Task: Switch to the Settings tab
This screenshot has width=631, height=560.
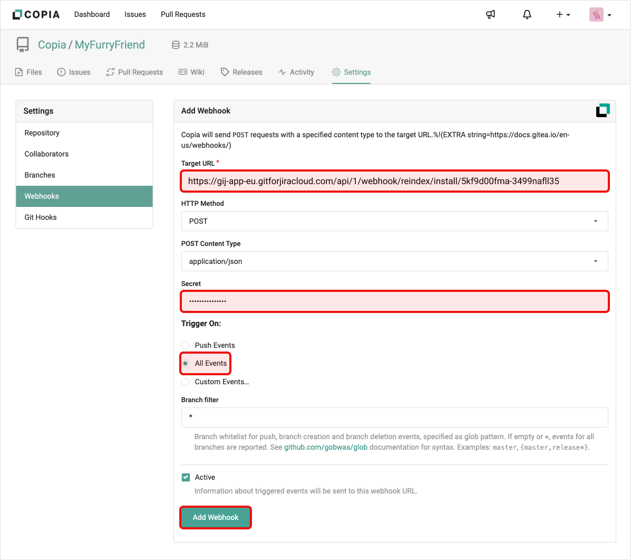Action: coord(351,72)
